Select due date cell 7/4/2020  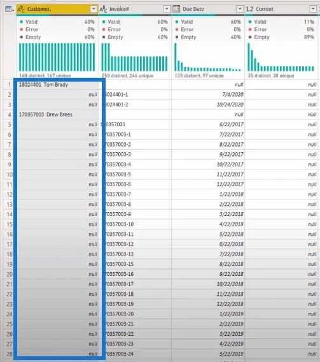click(x=208, y=94)
